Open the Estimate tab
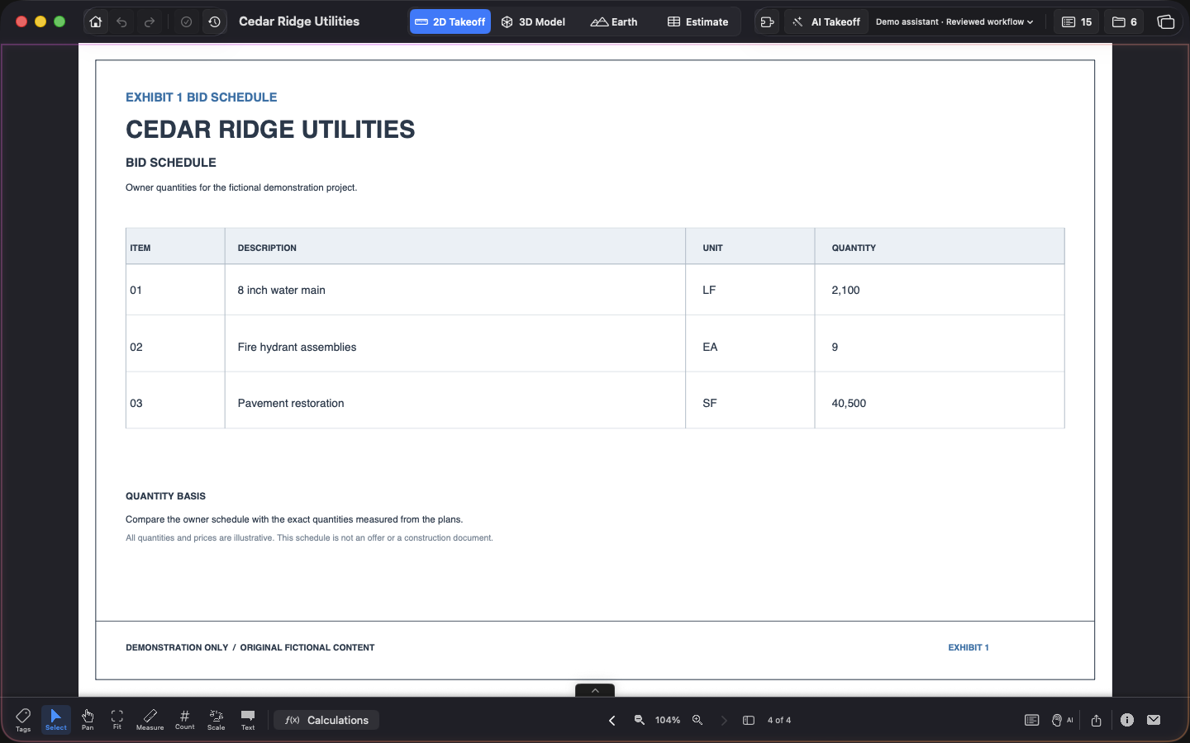Viewport: 1190px width, 743px height. point(698,22)
